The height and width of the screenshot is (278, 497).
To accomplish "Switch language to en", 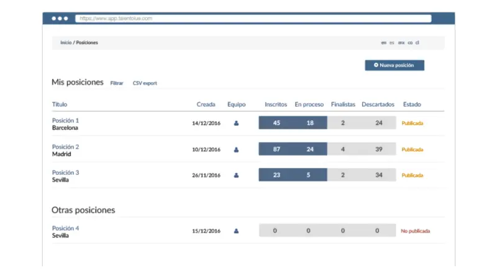I will 383,43.
